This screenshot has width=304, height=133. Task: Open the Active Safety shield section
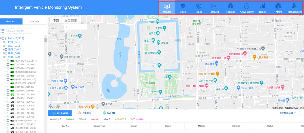click(246, 8)
